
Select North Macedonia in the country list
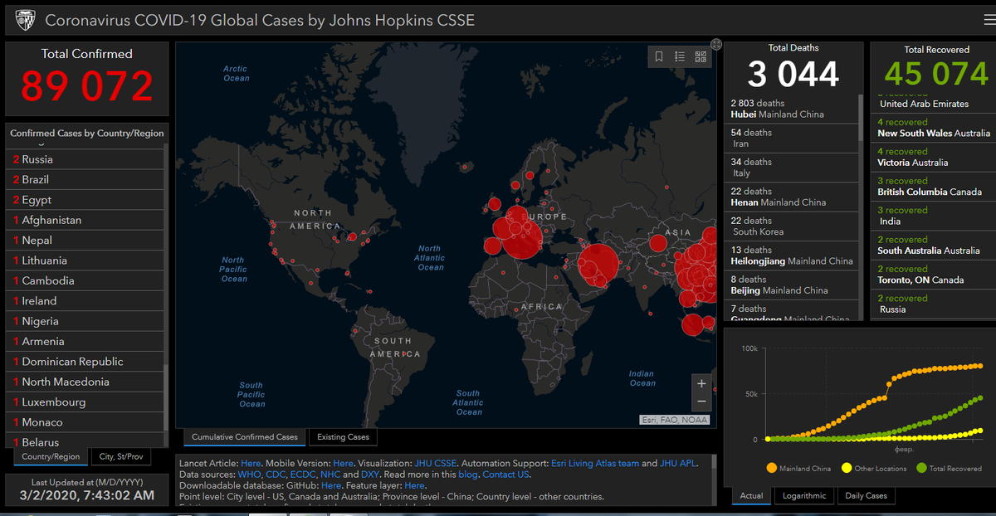86,382
